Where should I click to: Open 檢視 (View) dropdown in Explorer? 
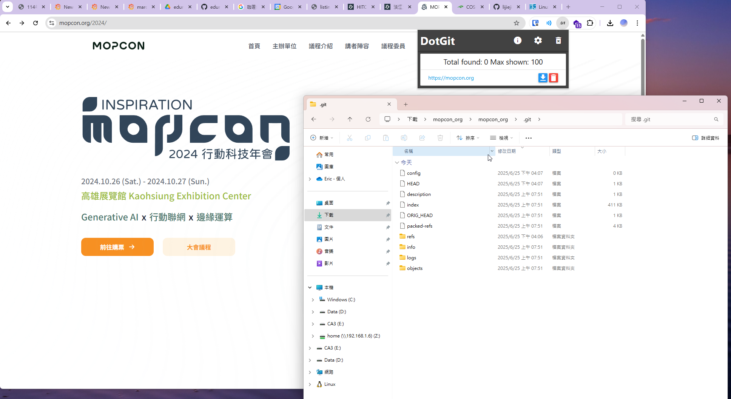point(501,138)
